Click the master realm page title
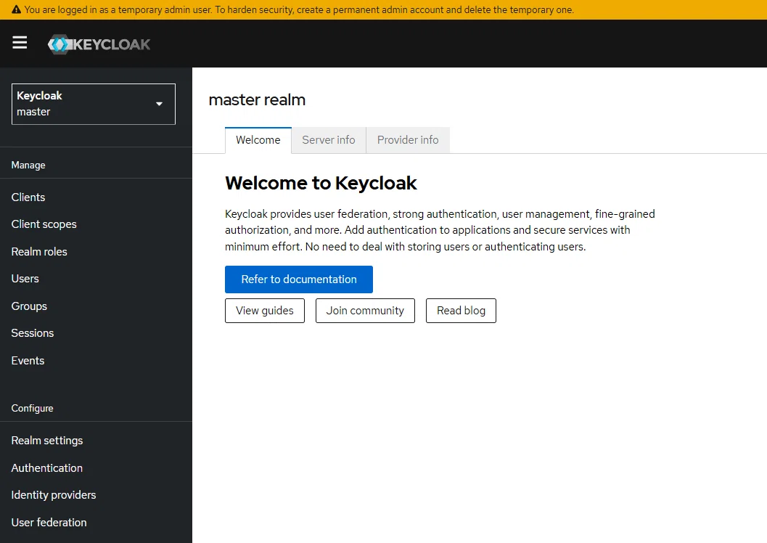This screenshot has height=543, width=767. (x=258, y=99)
